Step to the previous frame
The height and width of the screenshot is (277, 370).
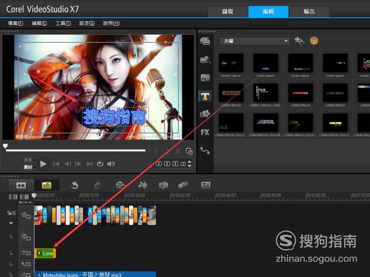click(x=67, y=164)
